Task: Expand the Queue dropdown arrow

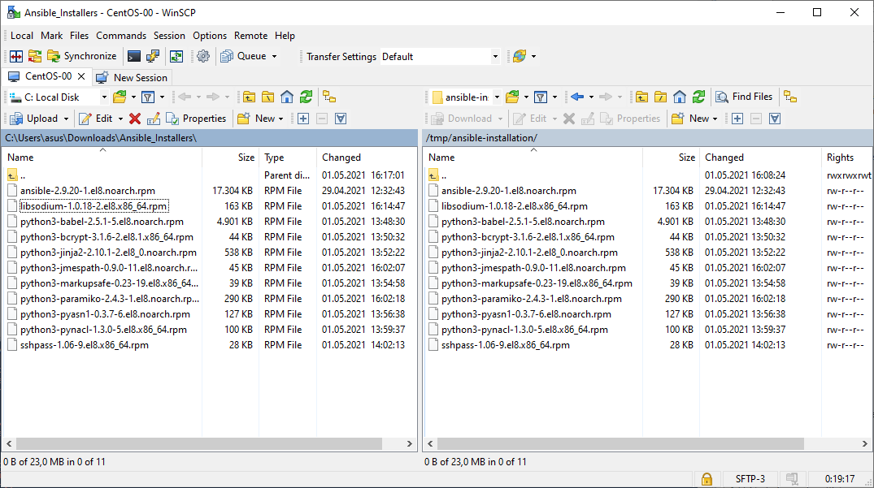Action: pyautogui.click(x=274, y=57)
